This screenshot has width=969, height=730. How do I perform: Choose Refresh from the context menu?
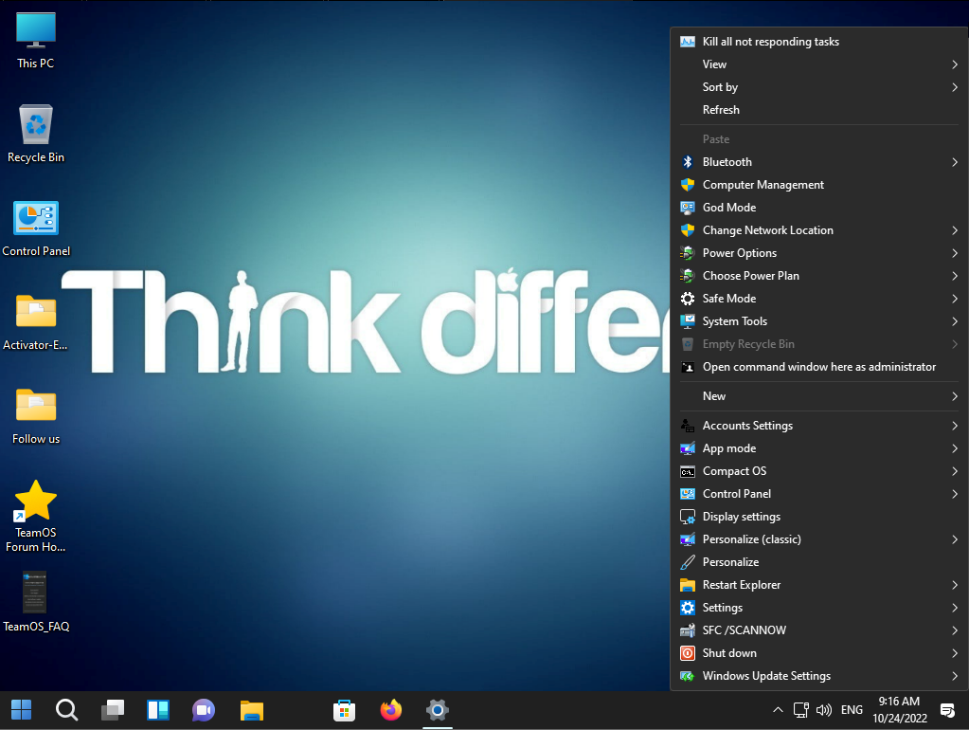click(x=721, y=110)
